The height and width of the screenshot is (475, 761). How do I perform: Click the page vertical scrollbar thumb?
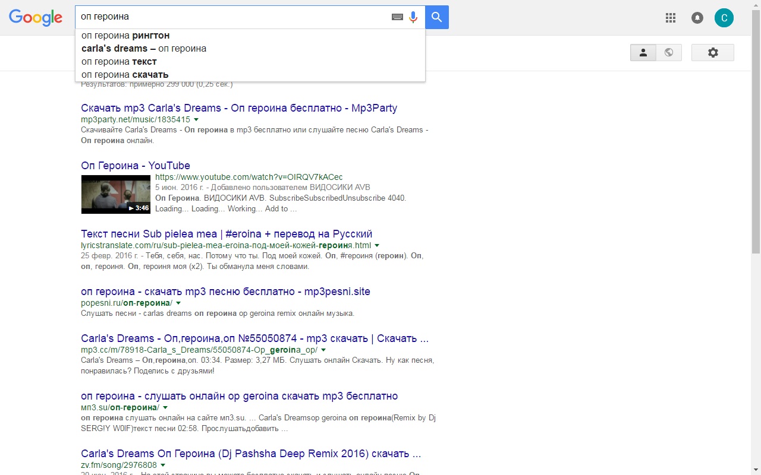756,131
